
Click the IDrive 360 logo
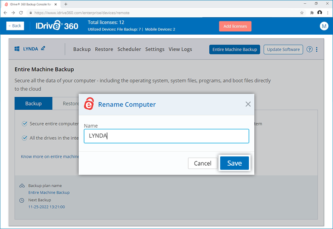(57, 26)
